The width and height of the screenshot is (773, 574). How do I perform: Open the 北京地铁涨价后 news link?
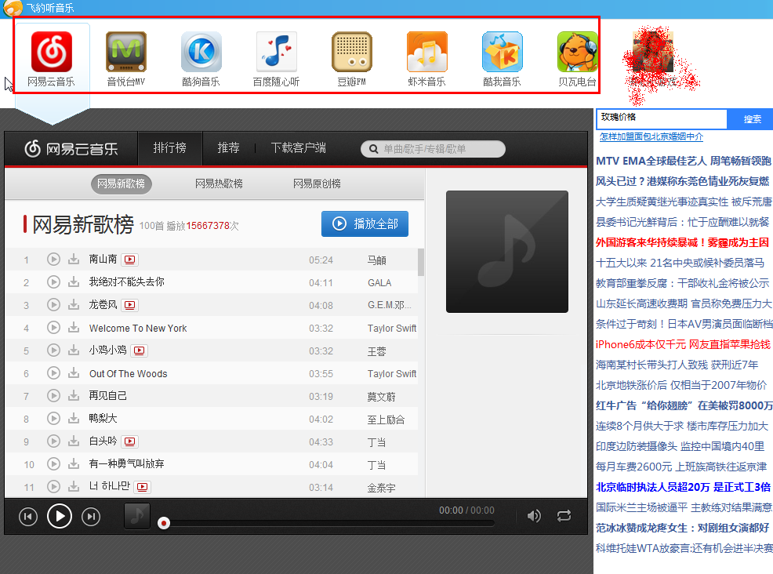pos(681,385)
